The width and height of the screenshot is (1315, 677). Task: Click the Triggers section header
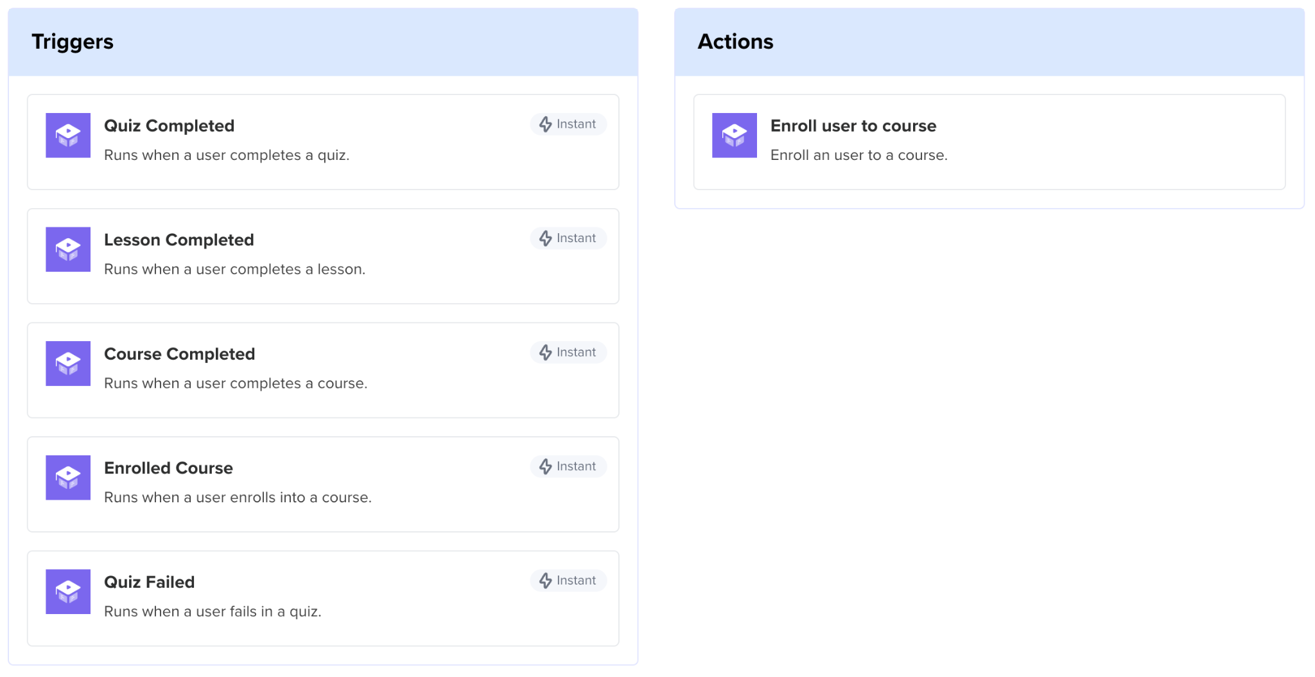click(73, 42)
